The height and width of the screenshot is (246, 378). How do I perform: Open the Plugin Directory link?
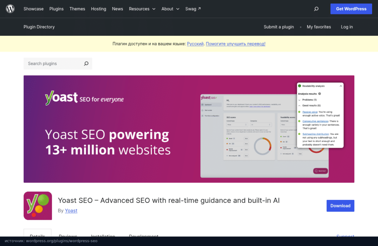(x=39, y=27)
